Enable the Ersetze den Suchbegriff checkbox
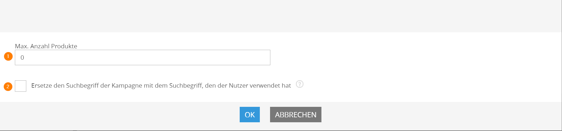This screenshot has height=131, width=562. coord(21,86)
